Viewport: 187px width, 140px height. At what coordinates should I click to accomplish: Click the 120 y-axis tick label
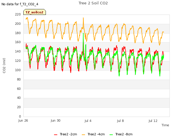18,61
